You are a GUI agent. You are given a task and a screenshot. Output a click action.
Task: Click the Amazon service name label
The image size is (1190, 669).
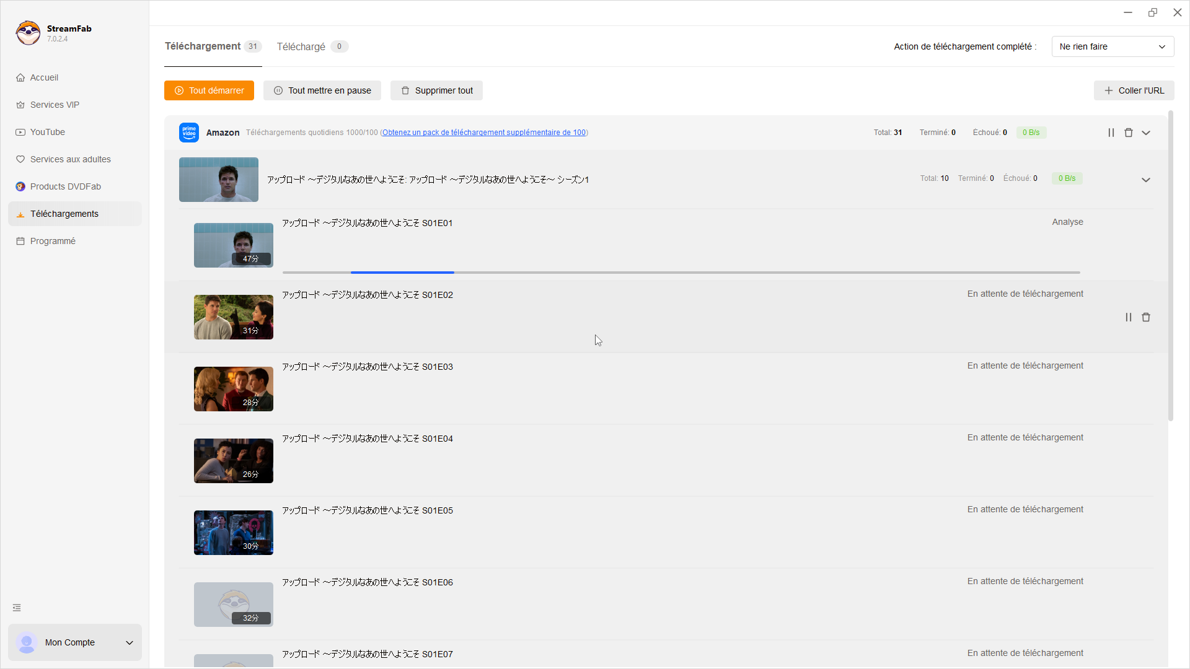(x=223, y=133)
